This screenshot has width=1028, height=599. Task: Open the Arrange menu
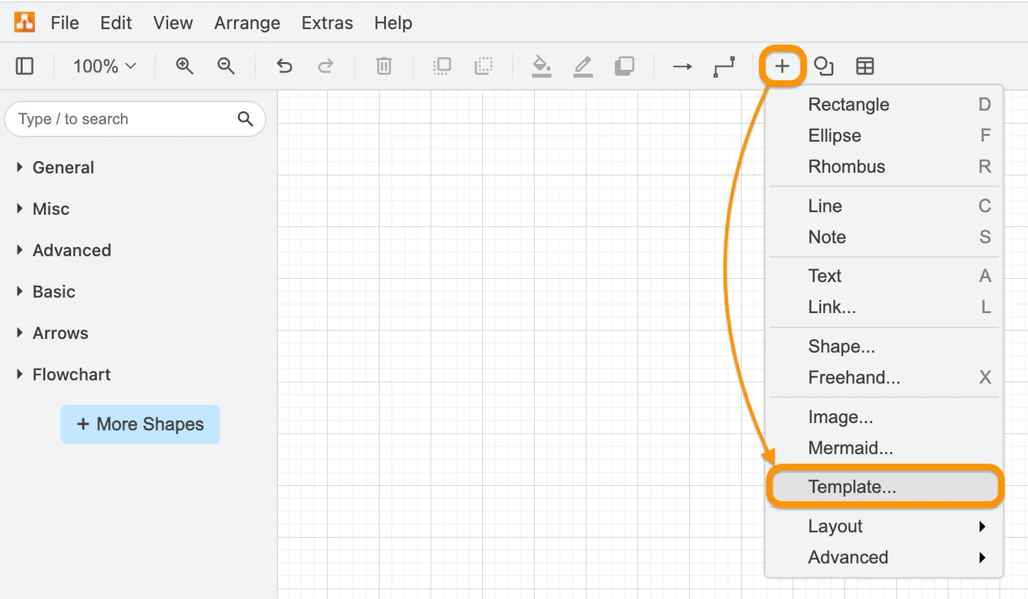point(247,23)
